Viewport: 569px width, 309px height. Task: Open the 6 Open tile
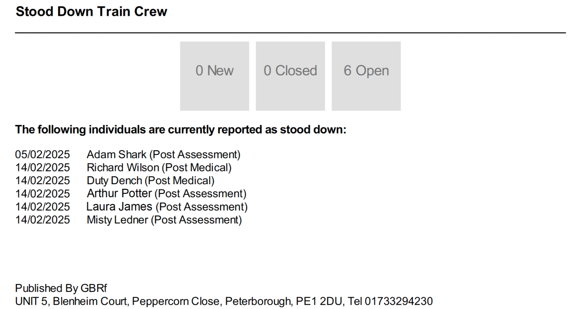point(366,76)
